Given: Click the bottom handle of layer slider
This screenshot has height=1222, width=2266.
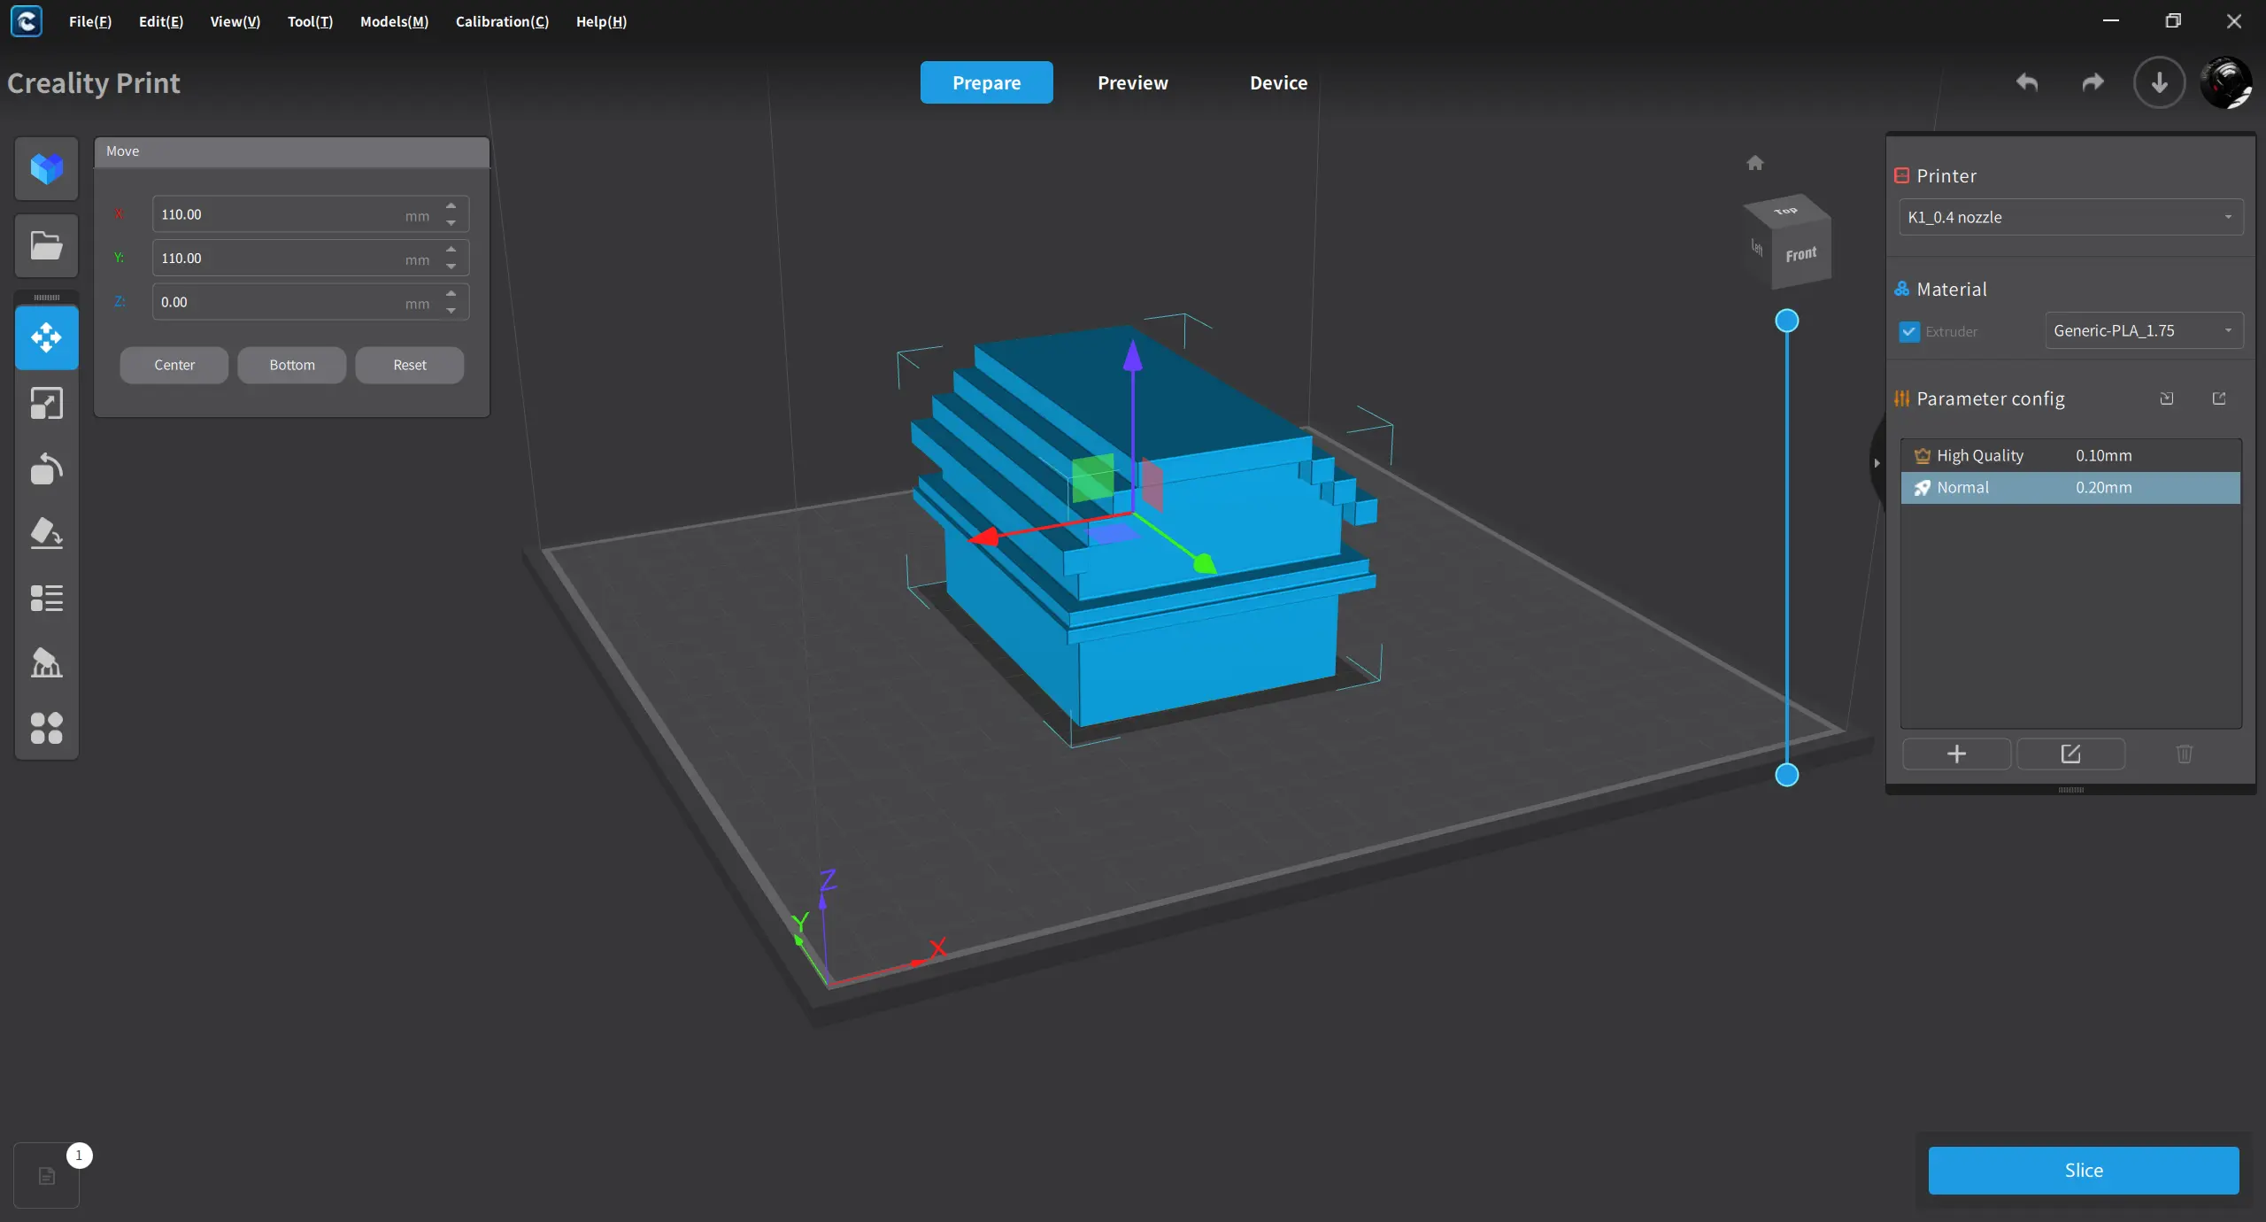Looking at the screenshot, I should click(1787, 775).
